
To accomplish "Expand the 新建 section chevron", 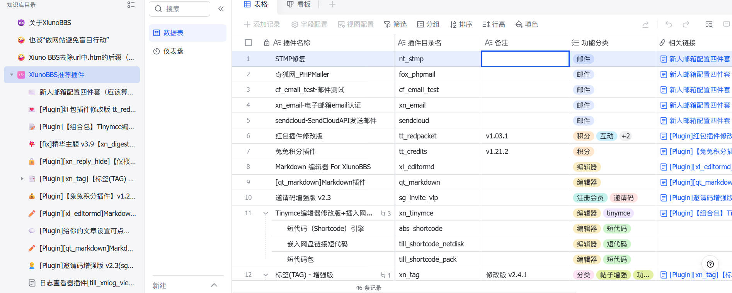I will click(x=214, y=285).
